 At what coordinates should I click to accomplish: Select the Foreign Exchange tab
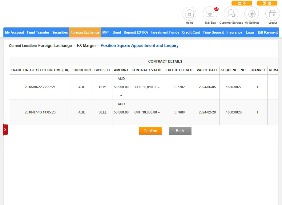85,32
